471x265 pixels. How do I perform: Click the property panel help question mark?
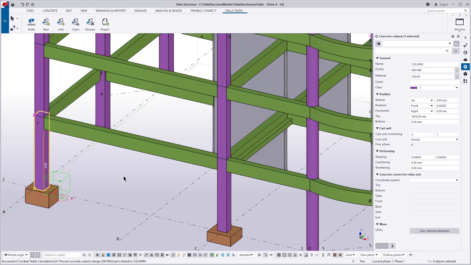click(x=453, y=36)
